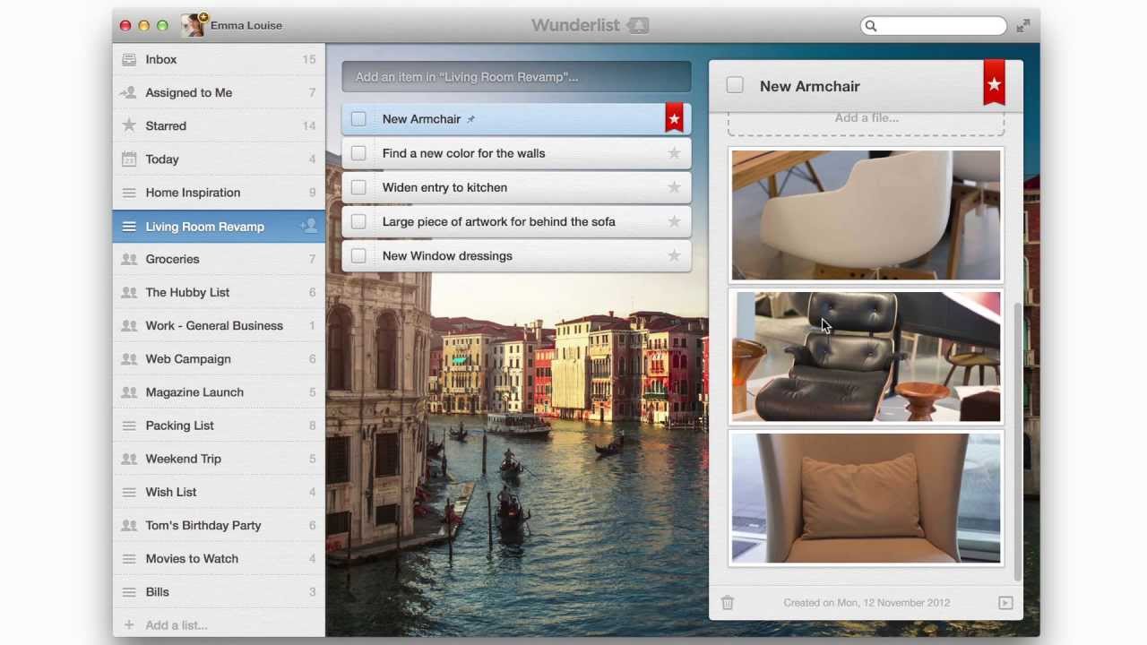Click the shared icon beside The Hubby List

coord(129,292)
